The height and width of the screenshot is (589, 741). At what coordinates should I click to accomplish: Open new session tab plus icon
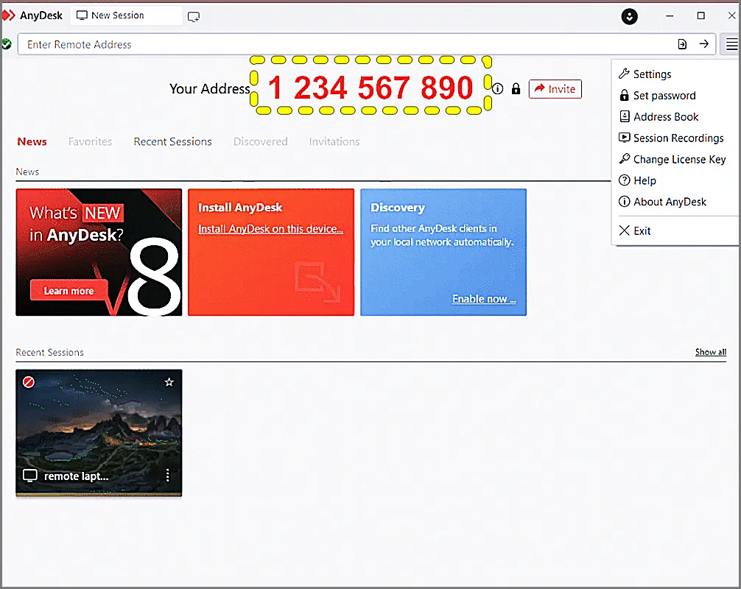(x=194, y=17)
